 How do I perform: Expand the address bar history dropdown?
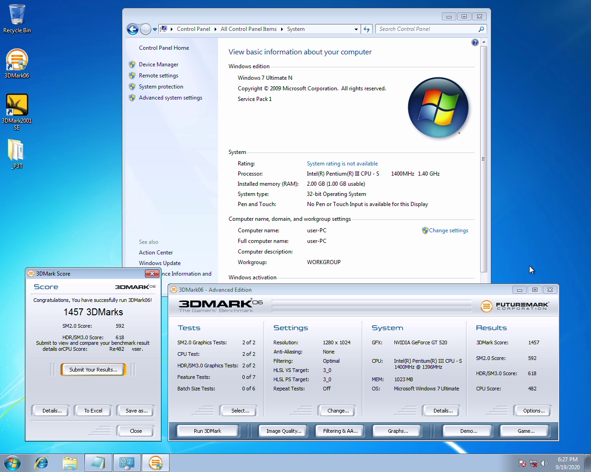point(356,29)
